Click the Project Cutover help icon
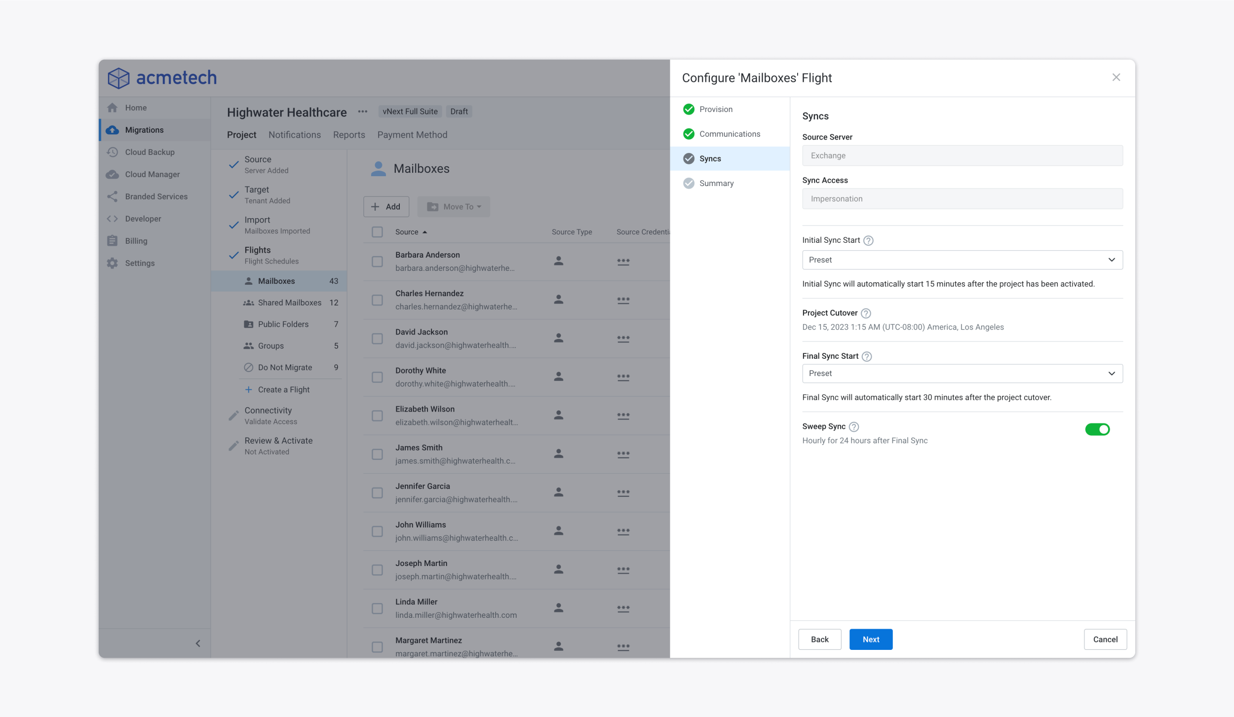 tap(866, 313)
